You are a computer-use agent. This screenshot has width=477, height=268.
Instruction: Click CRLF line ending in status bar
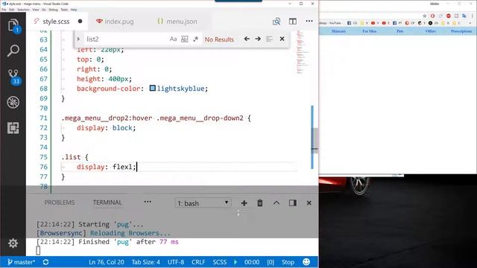(x=198, y=262)
